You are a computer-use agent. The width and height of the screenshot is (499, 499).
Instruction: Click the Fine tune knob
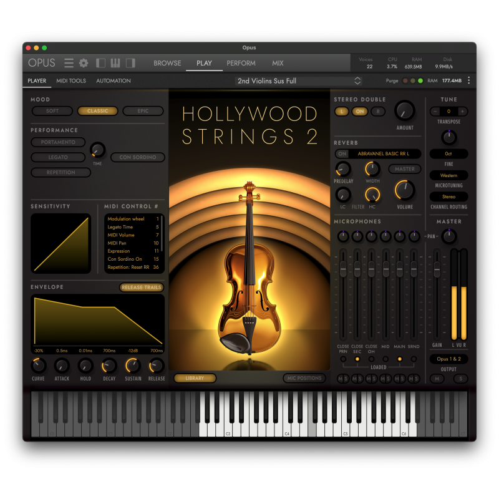coord(448,137)
